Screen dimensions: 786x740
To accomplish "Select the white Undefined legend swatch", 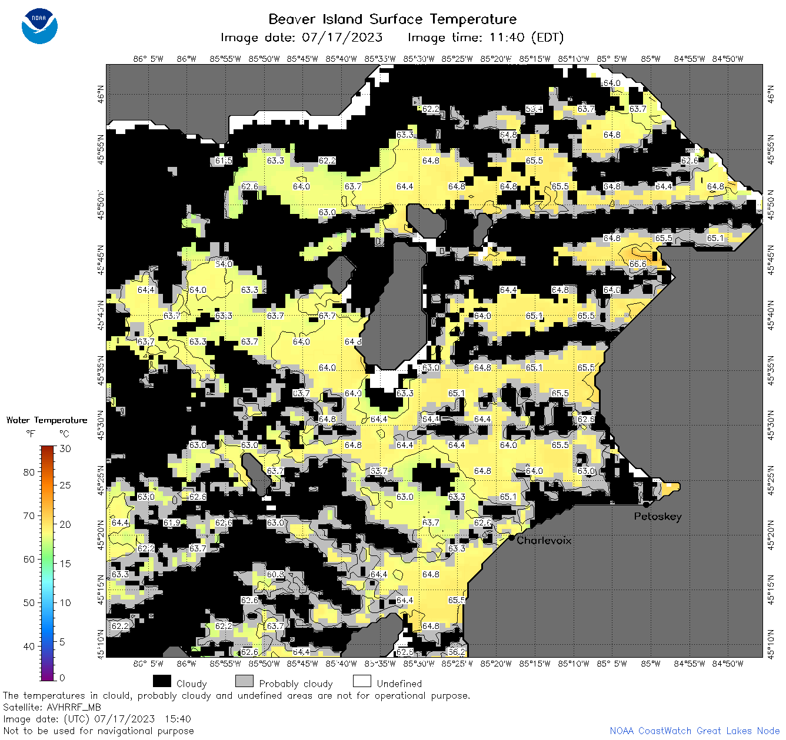I will coord(362,681).
